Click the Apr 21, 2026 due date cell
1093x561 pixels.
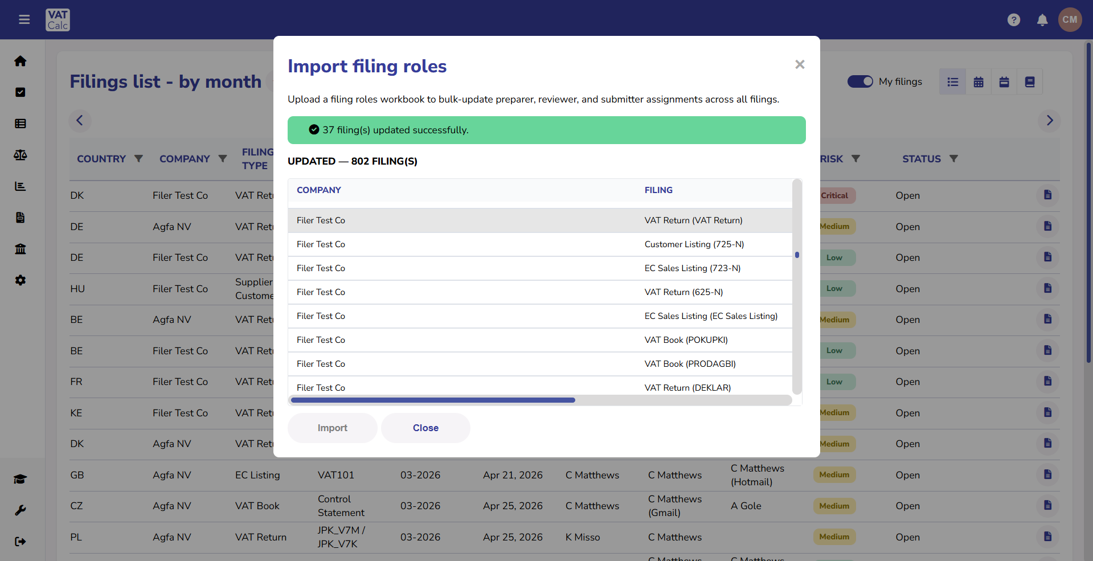[x=513, y=475]
